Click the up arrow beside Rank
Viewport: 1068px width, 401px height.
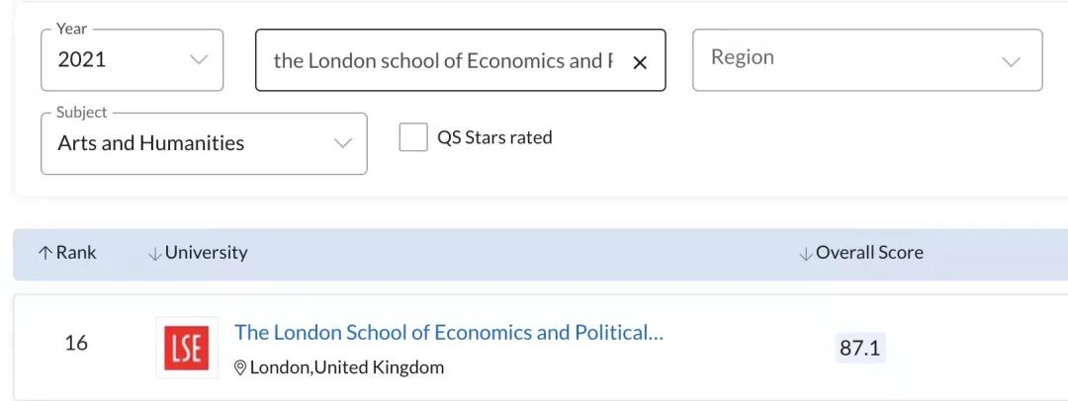(x=44, y=253)
